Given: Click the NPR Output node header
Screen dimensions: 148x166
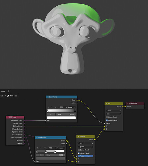Looking at the screenshot, I should click(x=135, y=103).
